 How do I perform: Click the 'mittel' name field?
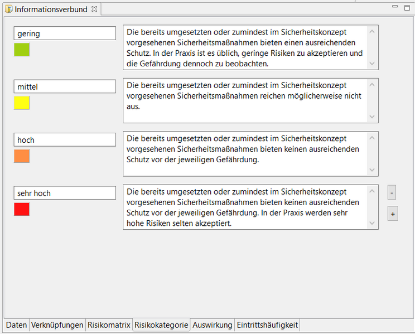pos(65,86)
